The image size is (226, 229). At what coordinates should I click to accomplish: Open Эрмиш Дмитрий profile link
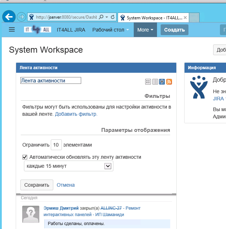point(61,208)
